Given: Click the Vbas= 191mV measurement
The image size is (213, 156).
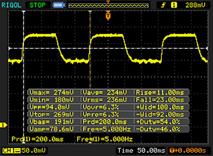Looking at the screenshot, I should [52, 122].
